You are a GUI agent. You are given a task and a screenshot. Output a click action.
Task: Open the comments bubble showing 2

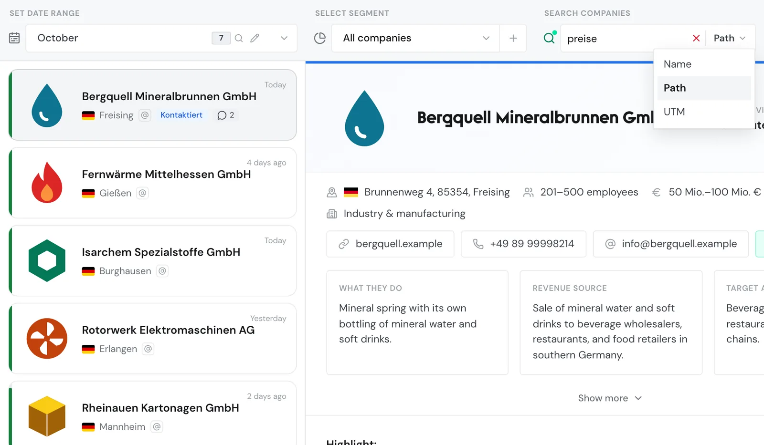(x=226, y=115)
